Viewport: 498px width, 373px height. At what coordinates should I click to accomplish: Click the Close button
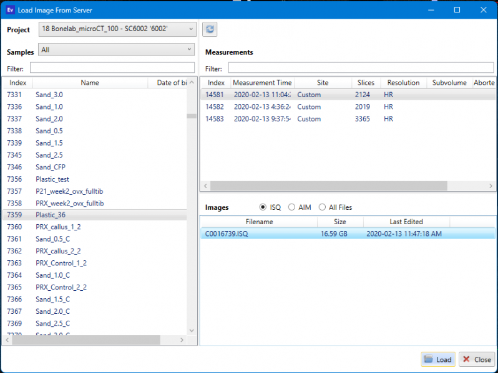477,359
